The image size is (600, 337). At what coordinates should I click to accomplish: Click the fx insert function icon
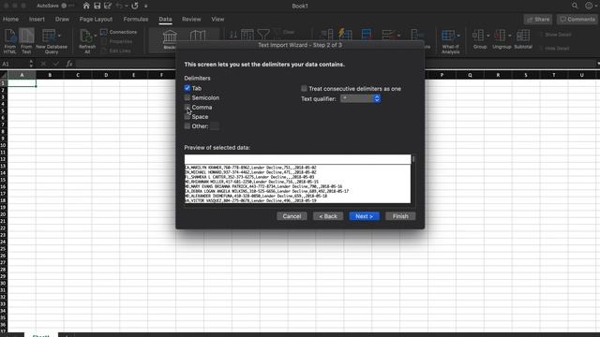point(69,64)
